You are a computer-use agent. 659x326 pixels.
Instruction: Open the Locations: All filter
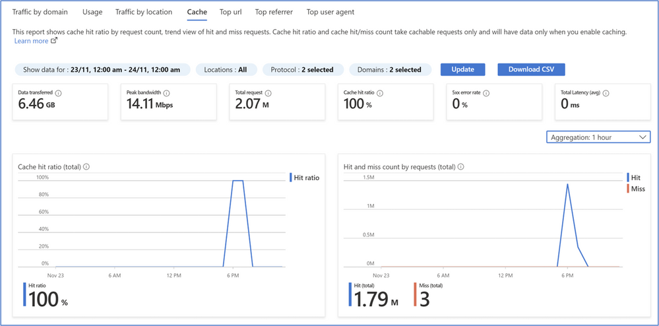click(x=225, y=69)
